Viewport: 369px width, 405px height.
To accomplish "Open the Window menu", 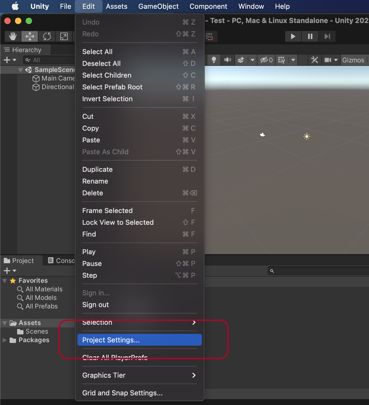I will click(251, 6).
